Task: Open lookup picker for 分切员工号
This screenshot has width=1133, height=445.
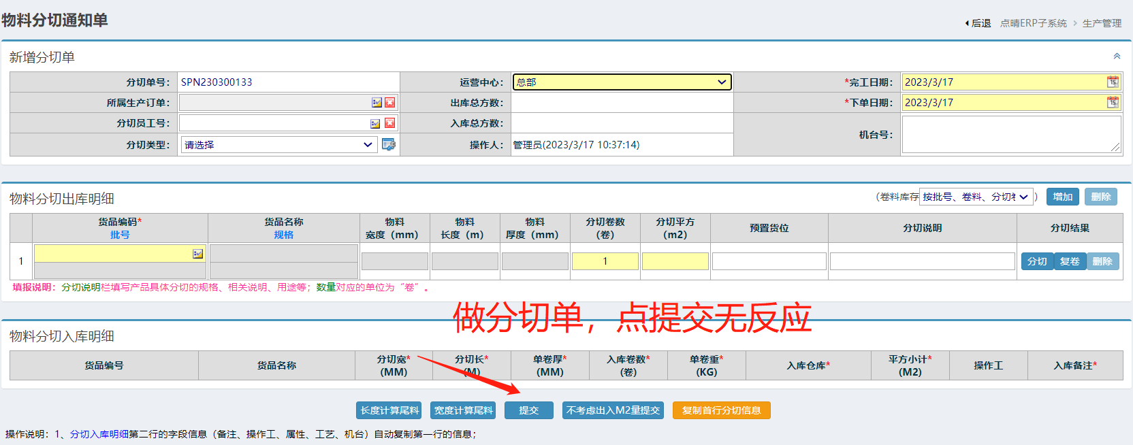Action: (375, 123)
